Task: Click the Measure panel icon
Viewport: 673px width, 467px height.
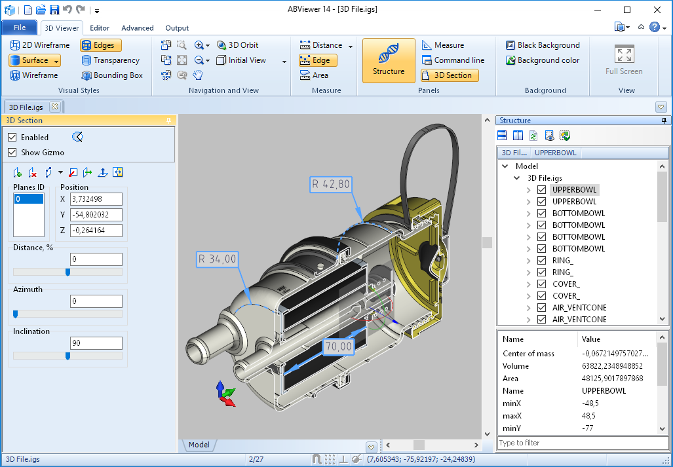Action: pos(427,45)
